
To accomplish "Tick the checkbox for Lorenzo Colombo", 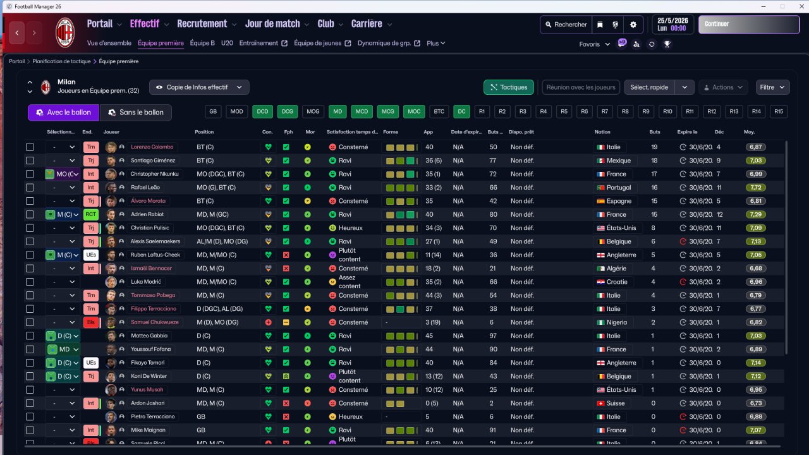I will tap(30, 147).
